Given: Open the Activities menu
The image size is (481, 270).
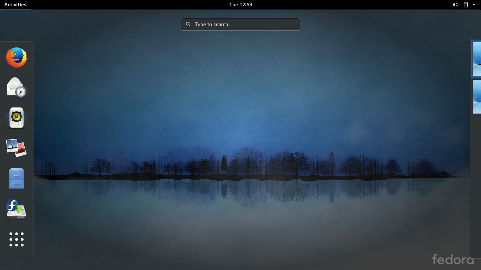Looking at the screenshot, I should tap(15, 5).
